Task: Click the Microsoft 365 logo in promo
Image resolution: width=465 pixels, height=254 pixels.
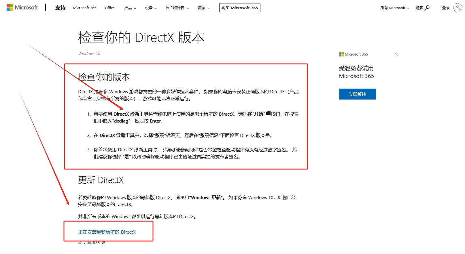Action: (x=353, y=54)
